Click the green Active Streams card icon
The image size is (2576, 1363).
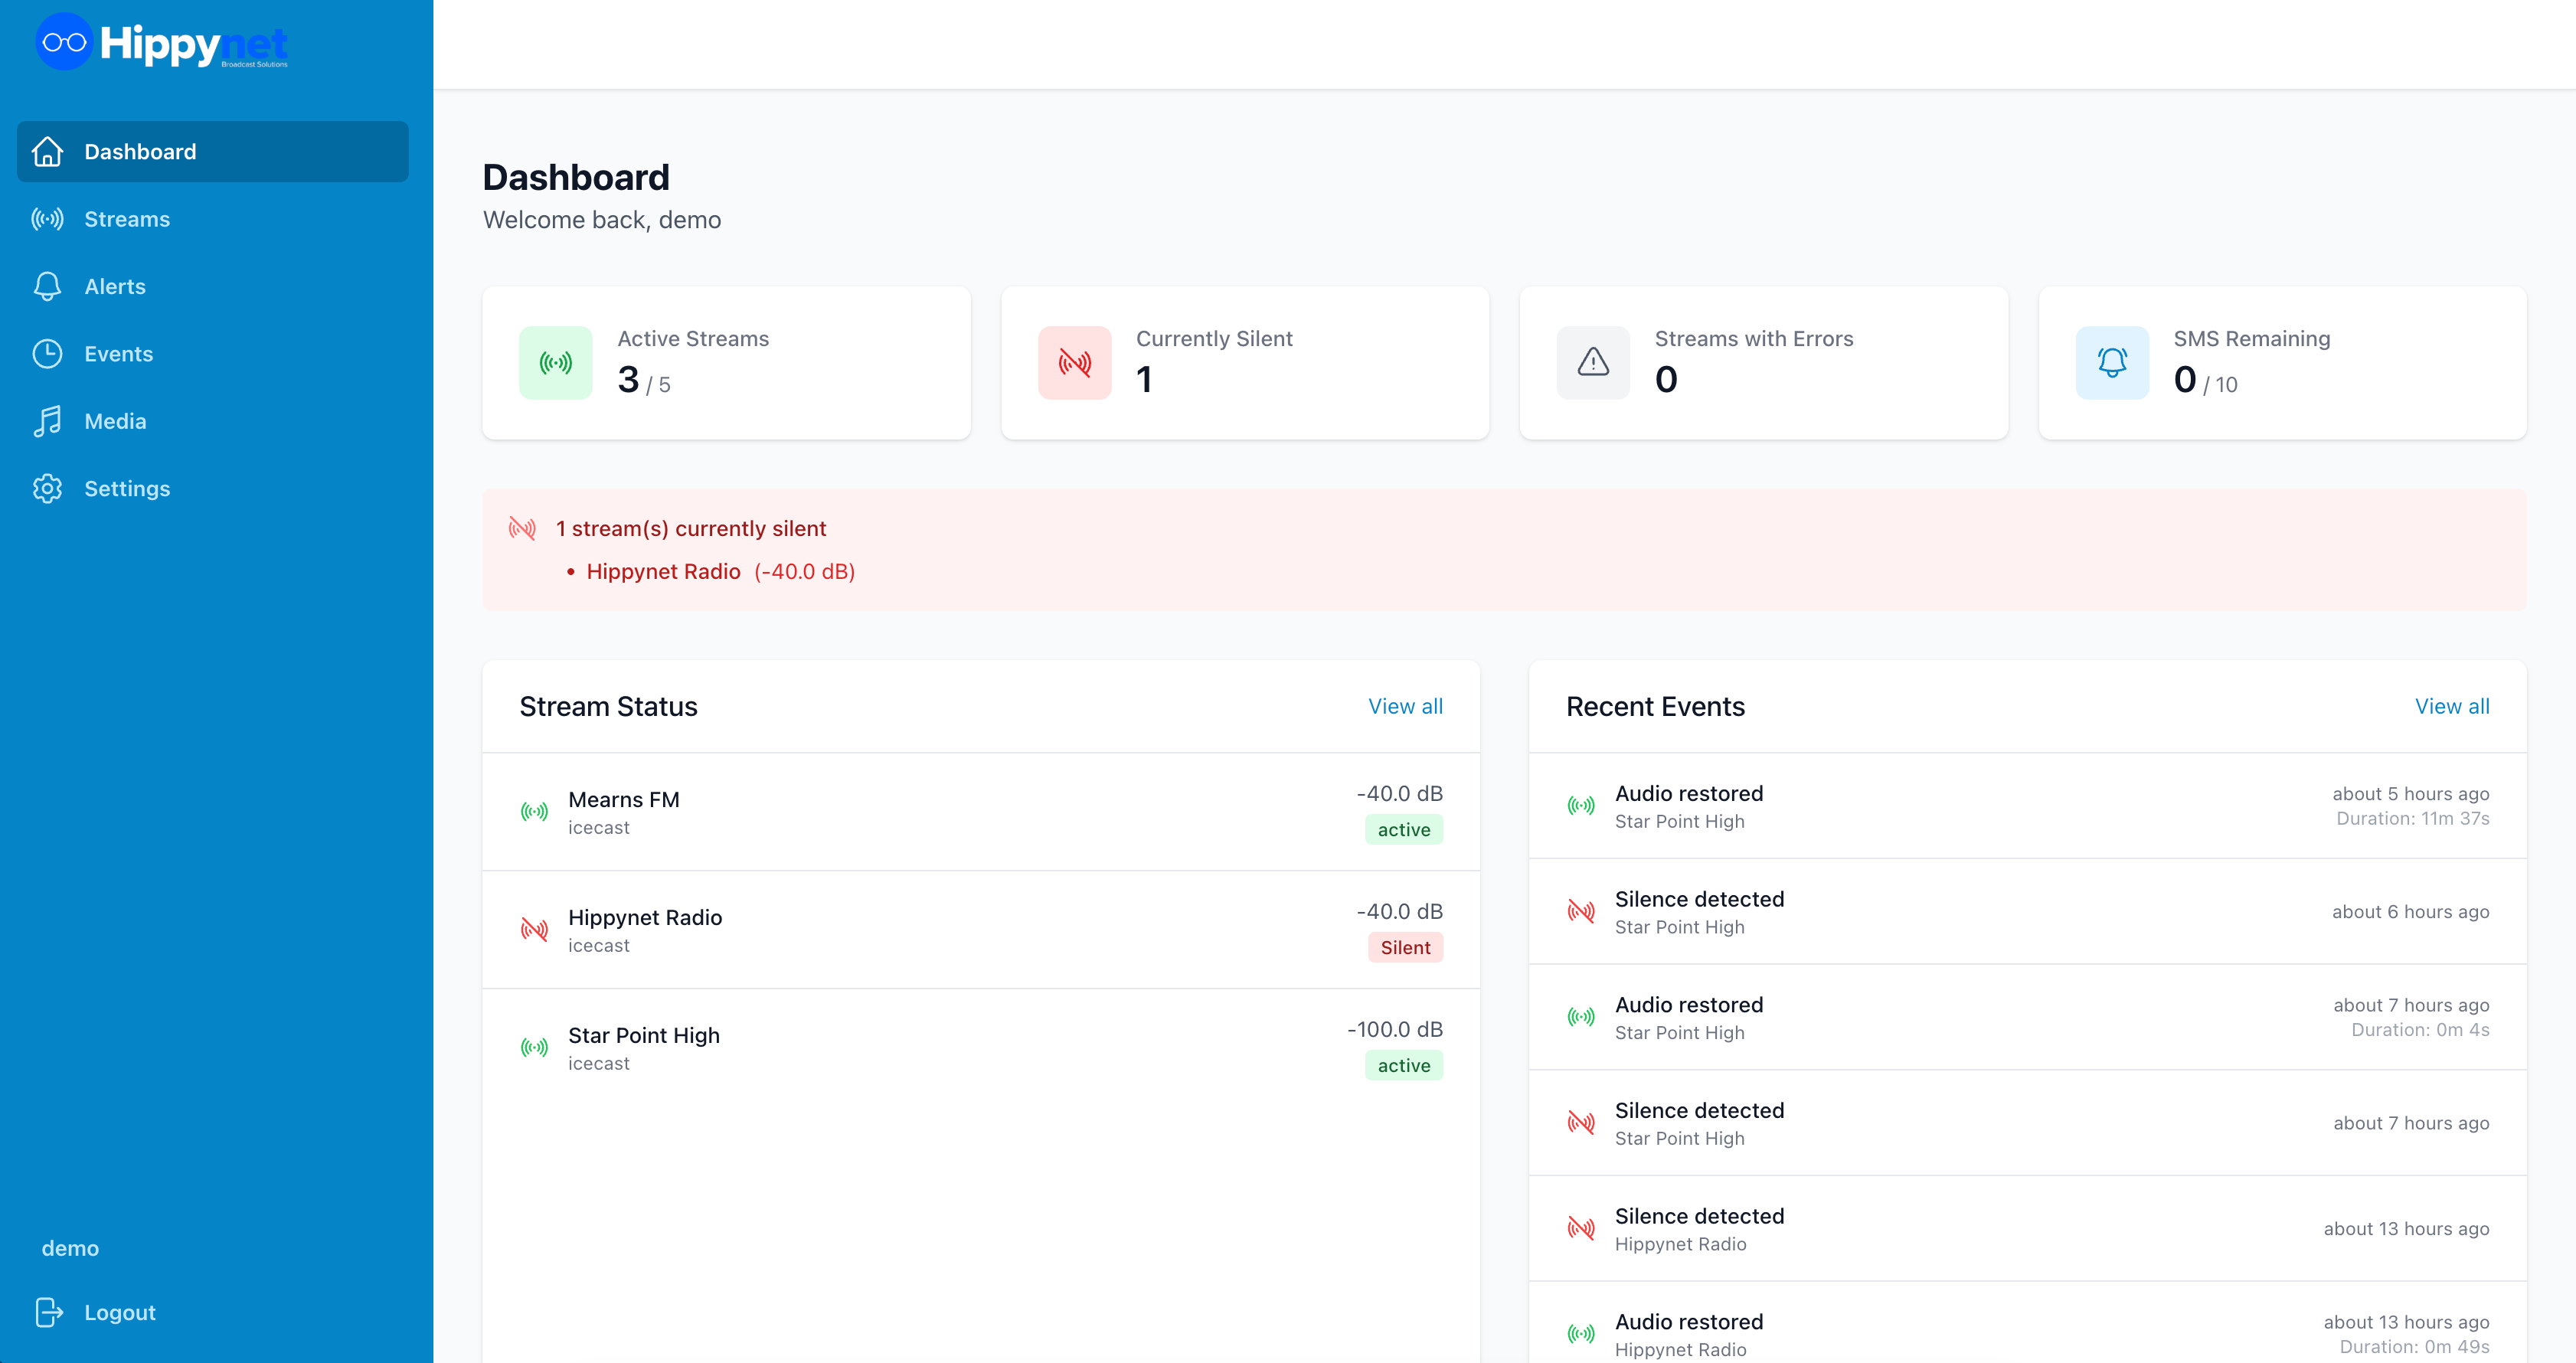[556, 363]
